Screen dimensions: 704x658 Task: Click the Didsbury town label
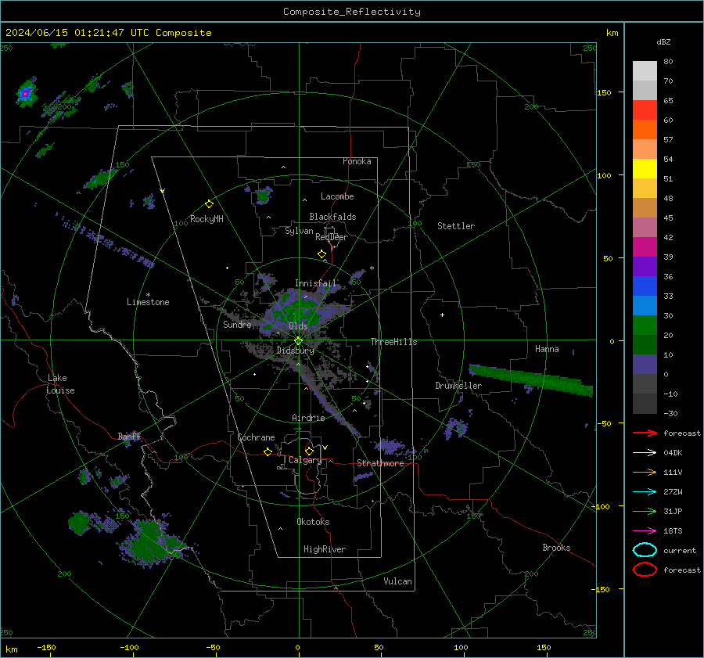(x=295, y=351)
